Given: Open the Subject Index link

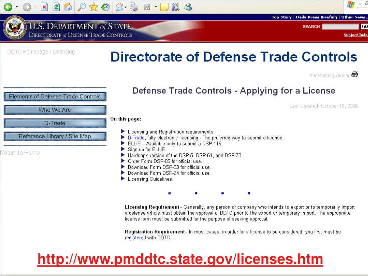Looking at the screenshot, I should pyautogui.click(x=356, y=35).
